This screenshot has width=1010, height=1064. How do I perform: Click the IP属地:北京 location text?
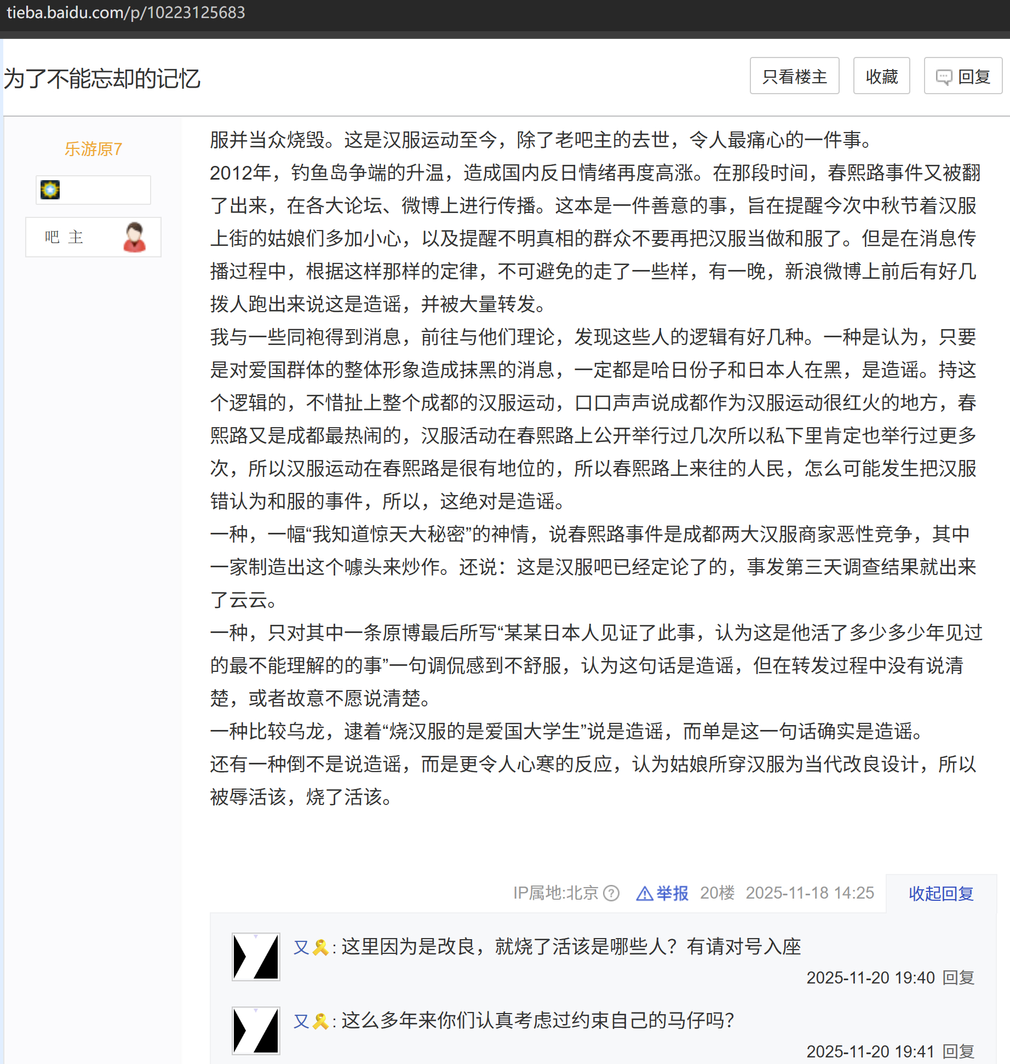pyautogui.click(x=555, y=893)
